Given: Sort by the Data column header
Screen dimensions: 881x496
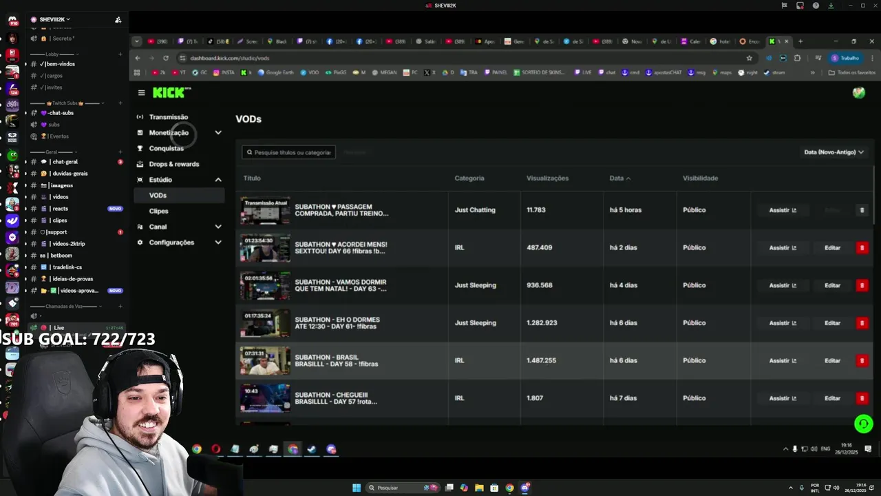Looking at the screenshot, I should click(x=619, y=178).
